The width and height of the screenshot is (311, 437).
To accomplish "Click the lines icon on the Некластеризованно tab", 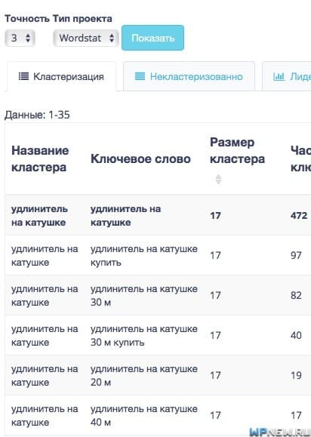I will 140,76.
